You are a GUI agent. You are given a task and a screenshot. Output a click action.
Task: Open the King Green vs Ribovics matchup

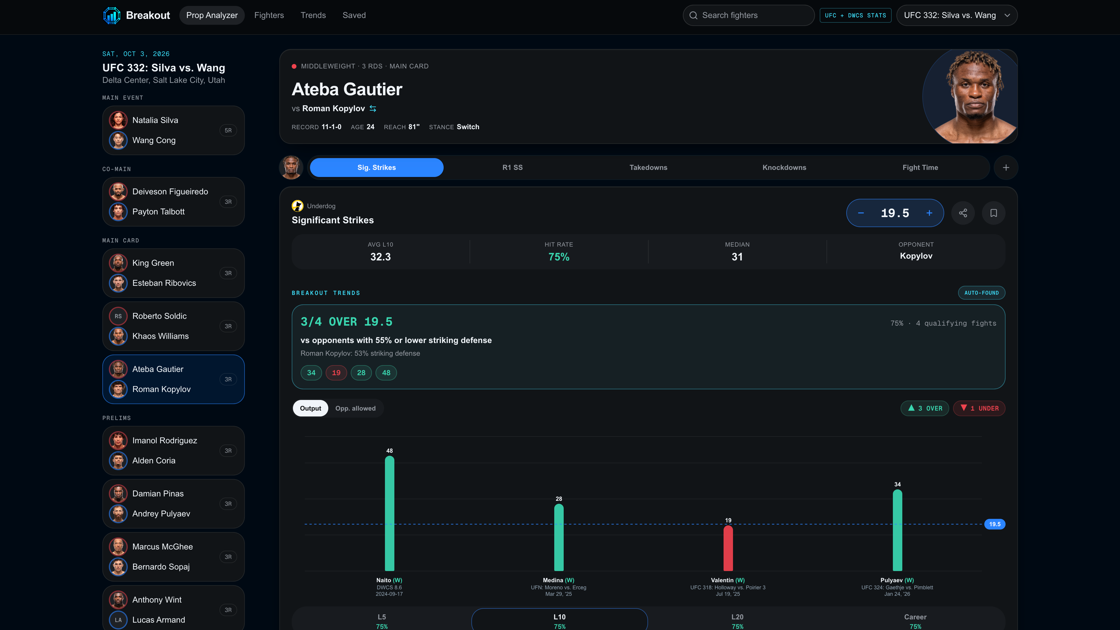pyautogui.click(x=173, y=273)
